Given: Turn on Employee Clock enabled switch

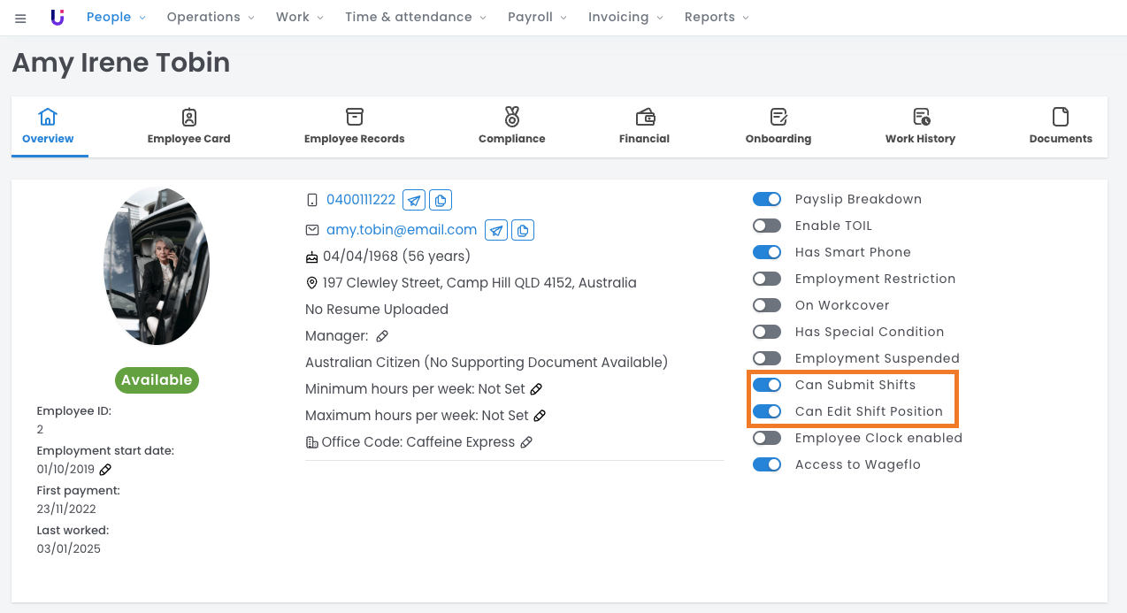Looking at the screenshot, I should 767,438.
